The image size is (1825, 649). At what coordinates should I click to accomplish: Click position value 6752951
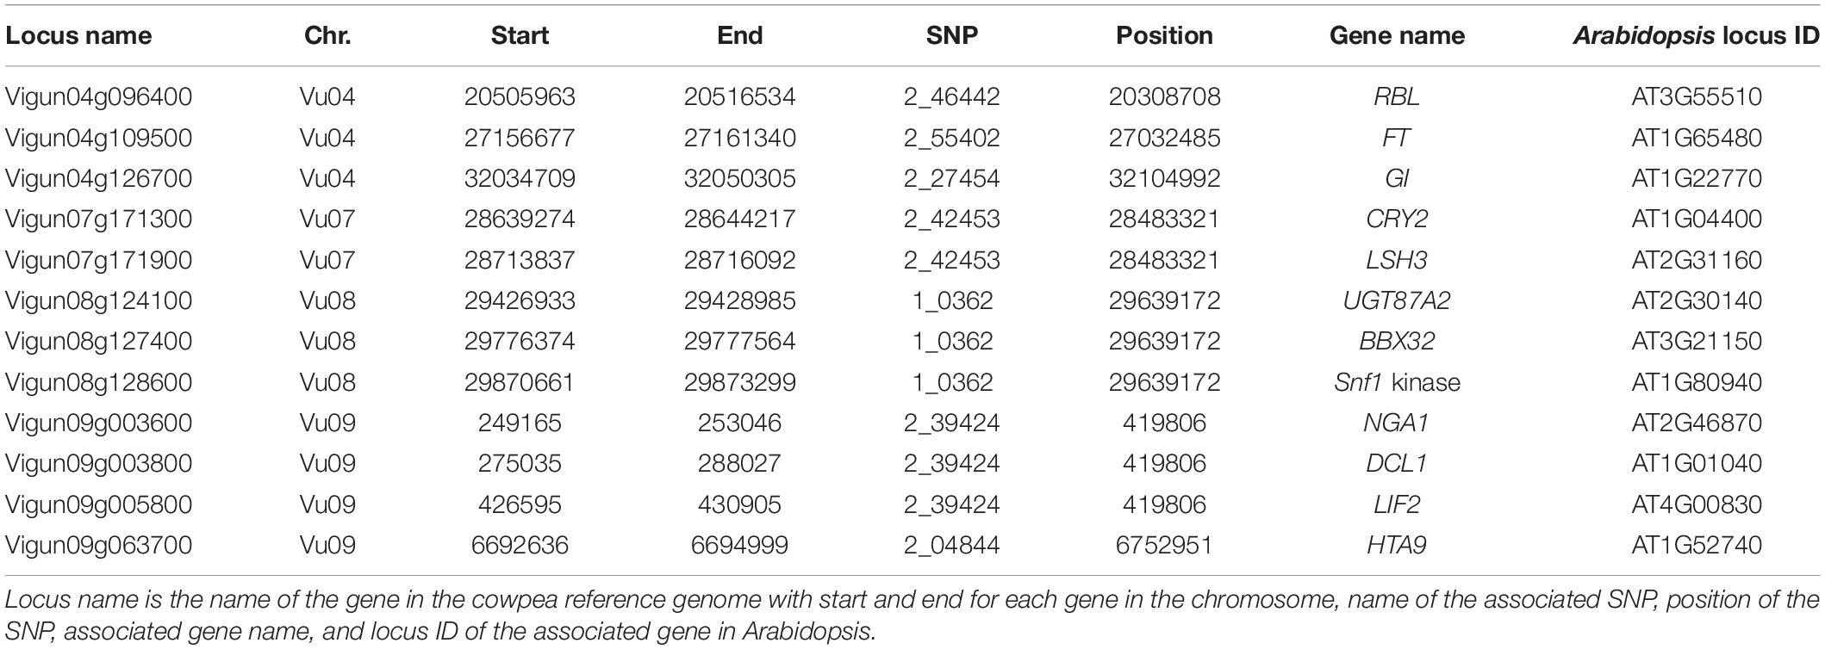point(1165,545)
